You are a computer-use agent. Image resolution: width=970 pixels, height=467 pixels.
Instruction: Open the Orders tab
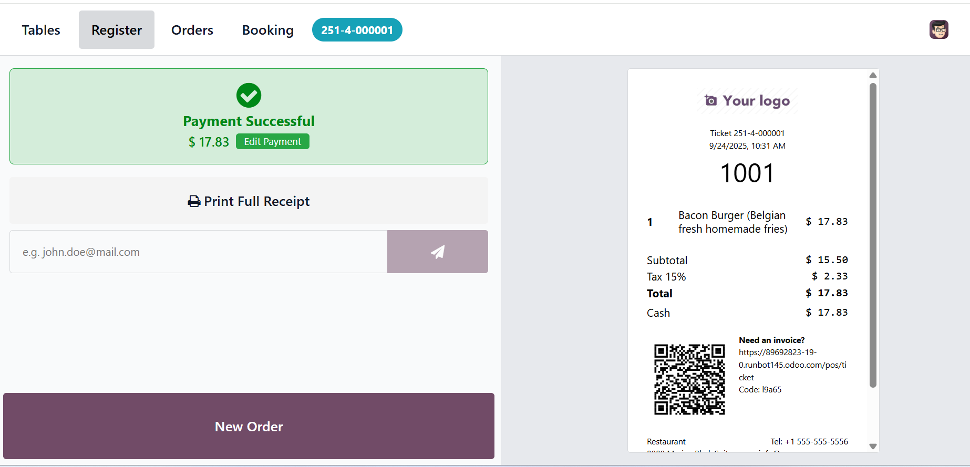click(x=192, y=30)
